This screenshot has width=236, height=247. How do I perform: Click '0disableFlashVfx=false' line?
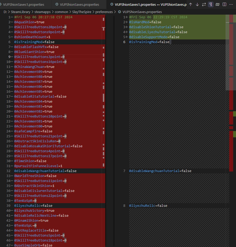pos(36,47)
